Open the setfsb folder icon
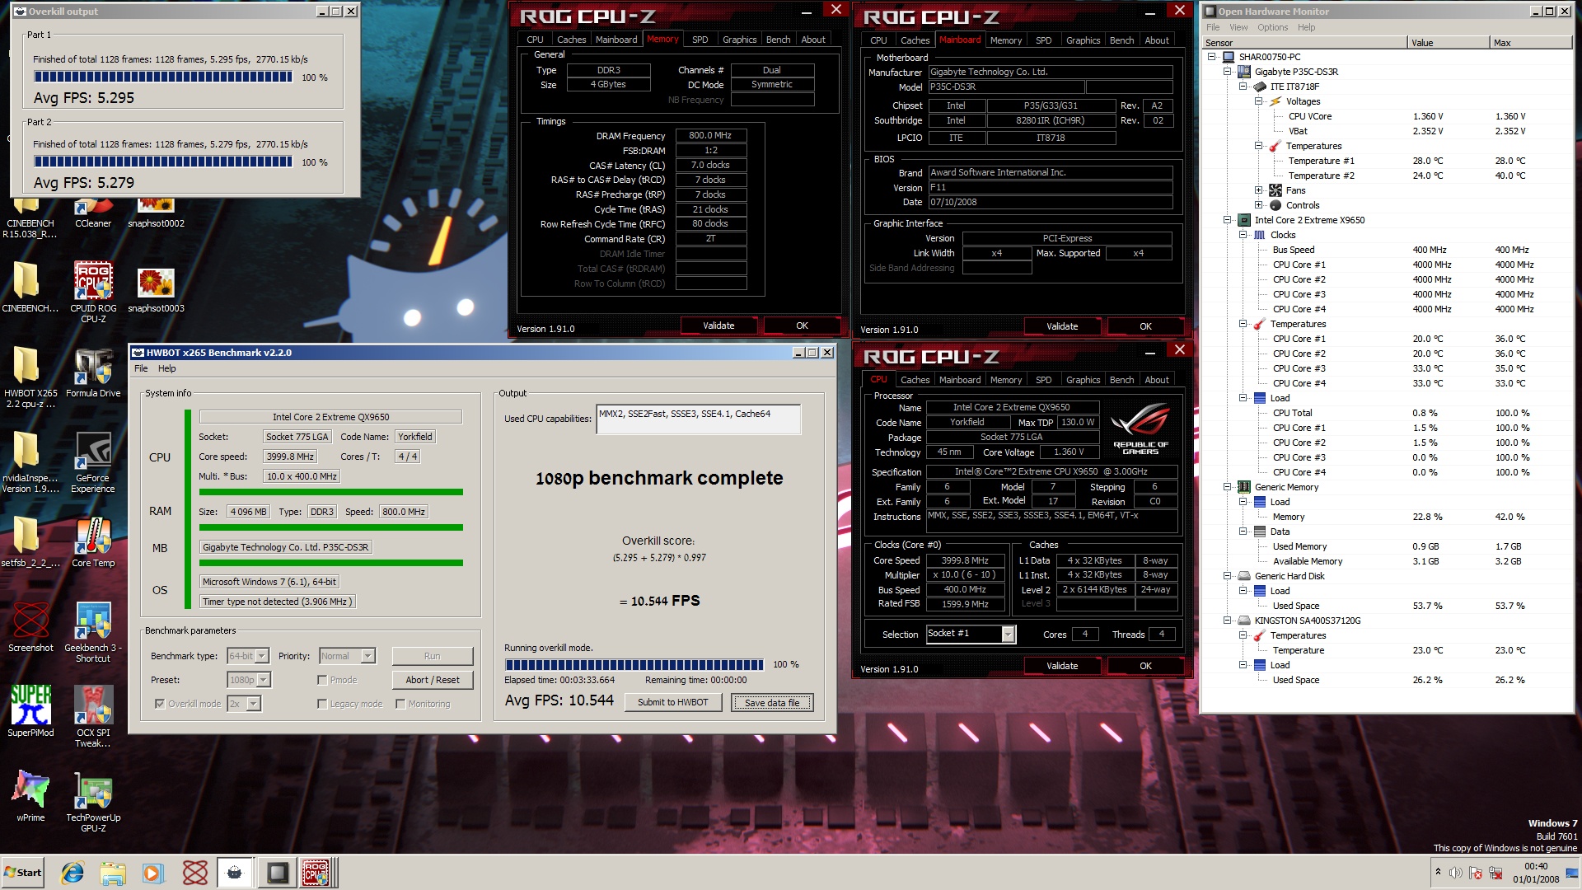Screen dimensions: 1582x890 30,542
